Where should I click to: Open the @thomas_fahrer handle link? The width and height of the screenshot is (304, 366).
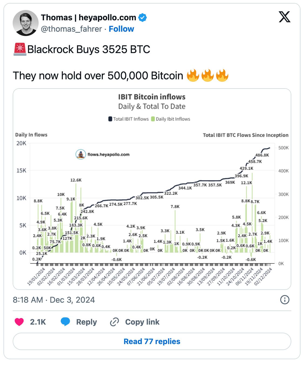(x=71, y=29)
